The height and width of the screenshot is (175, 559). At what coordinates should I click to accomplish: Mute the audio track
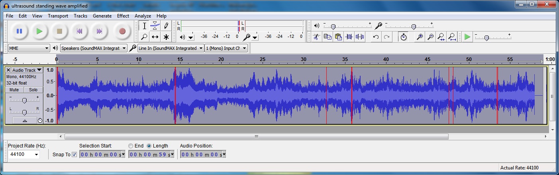[x=14, y=90]
